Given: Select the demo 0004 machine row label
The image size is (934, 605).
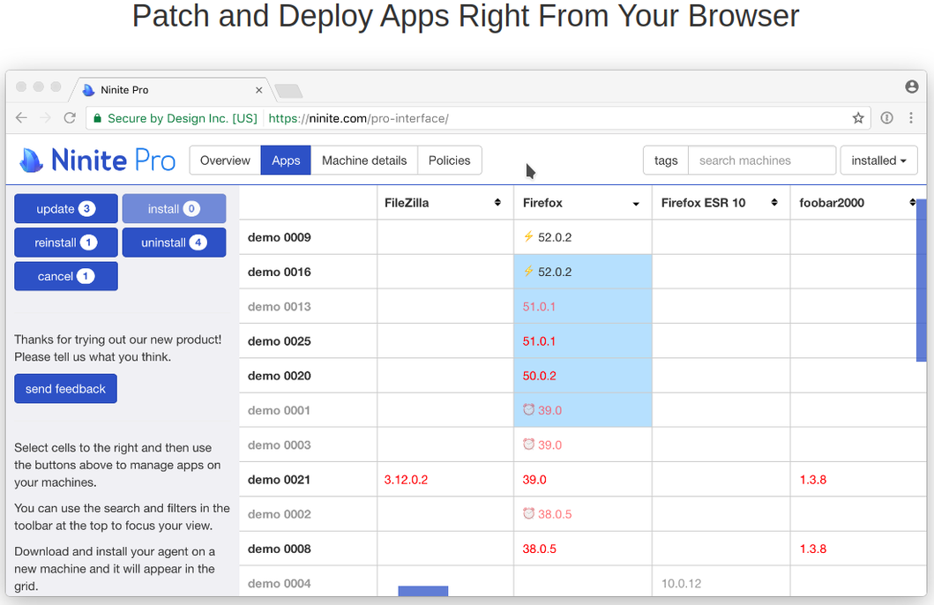Looking at the screenshot, I should coord(280,583).
